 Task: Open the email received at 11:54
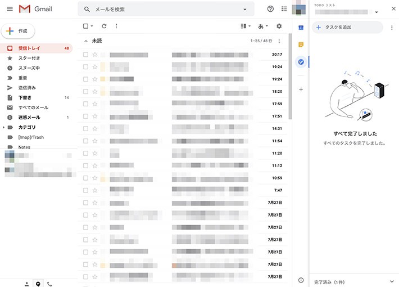[x=183, y=141]
